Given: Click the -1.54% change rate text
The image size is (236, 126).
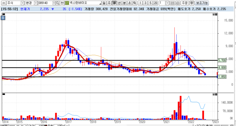Looking at the screenshot, I should (75, 9).
